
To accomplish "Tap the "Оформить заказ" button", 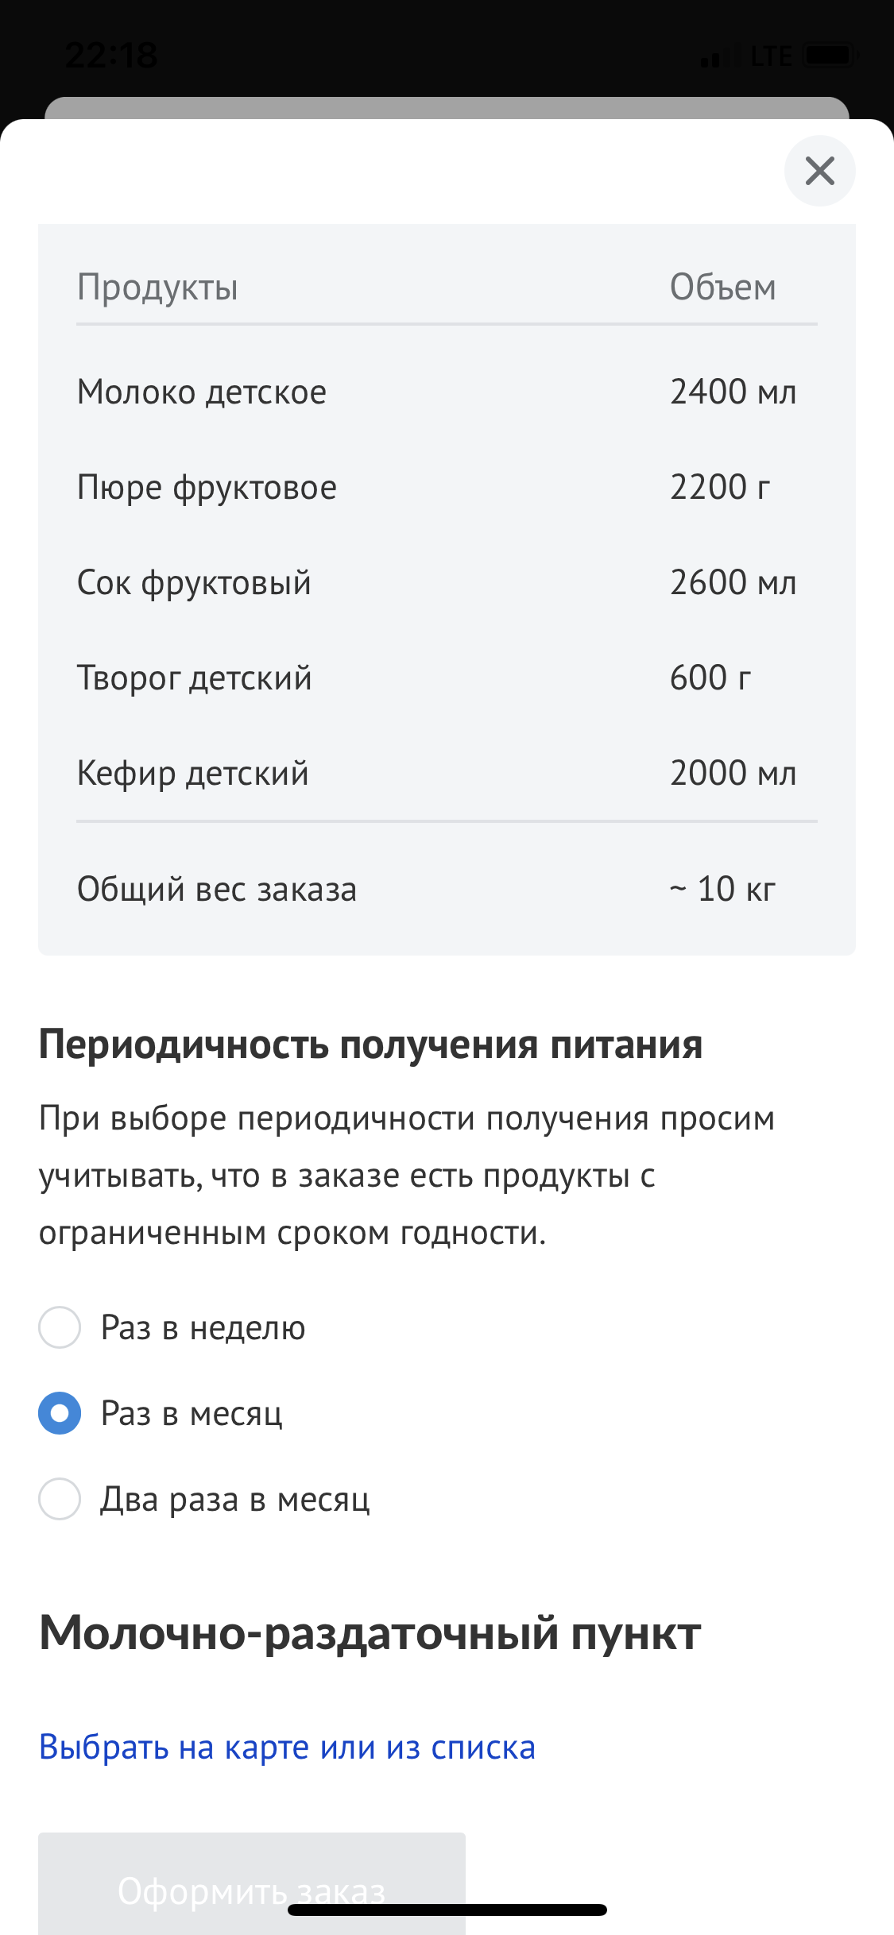I will click(252, 1883).
